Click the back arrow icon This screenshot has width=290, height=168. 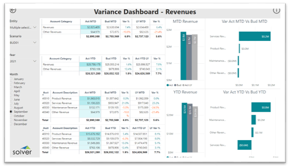(13, 10)
